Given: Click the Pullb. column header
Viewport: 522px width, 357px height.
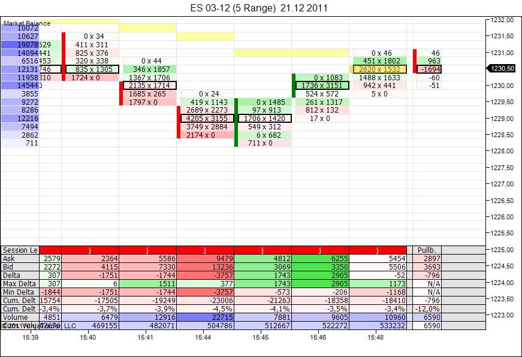Looking at the screenshot, I should [x=427, y=250].
